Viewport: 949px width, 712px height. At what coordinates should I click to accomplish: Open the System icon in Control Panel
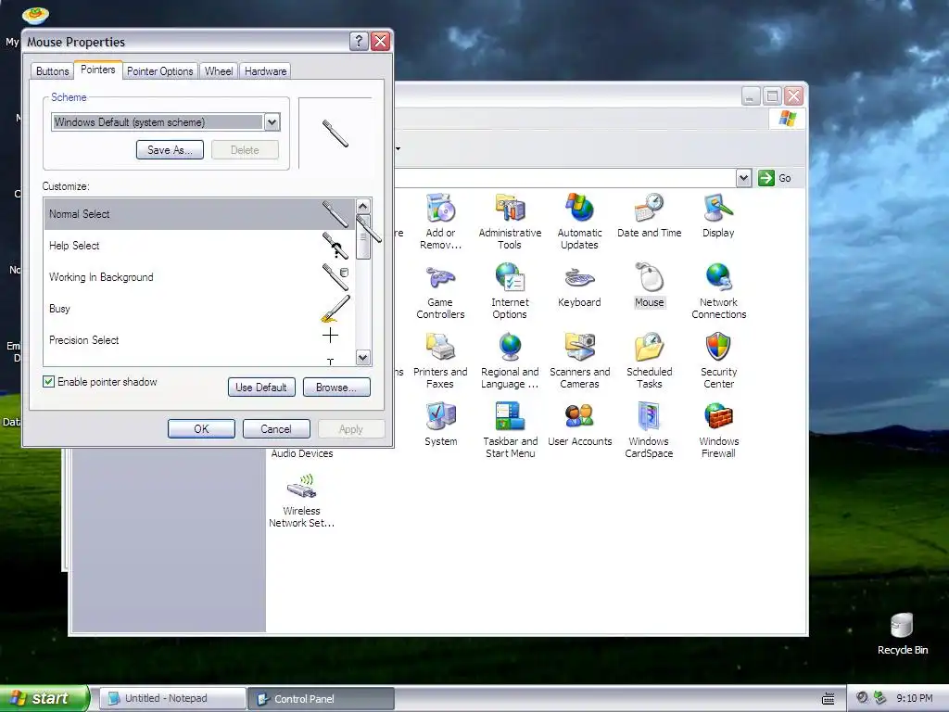440,425
